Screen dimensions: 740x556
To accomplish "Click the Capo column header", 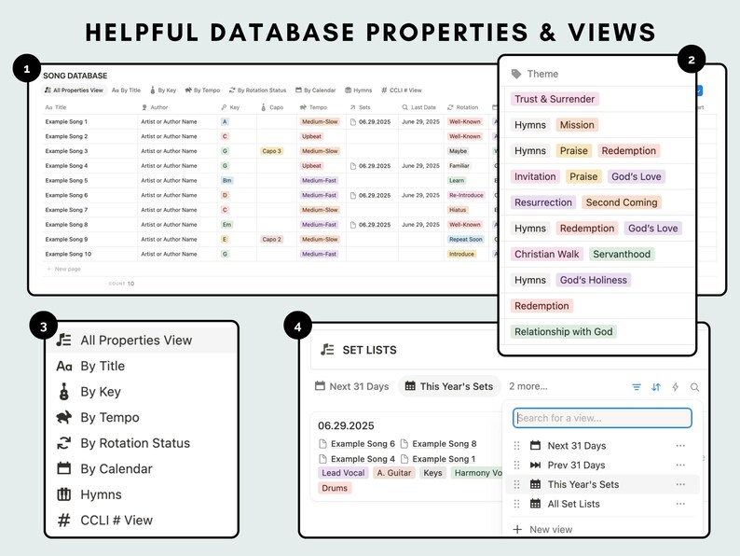I will coord(272,107).
